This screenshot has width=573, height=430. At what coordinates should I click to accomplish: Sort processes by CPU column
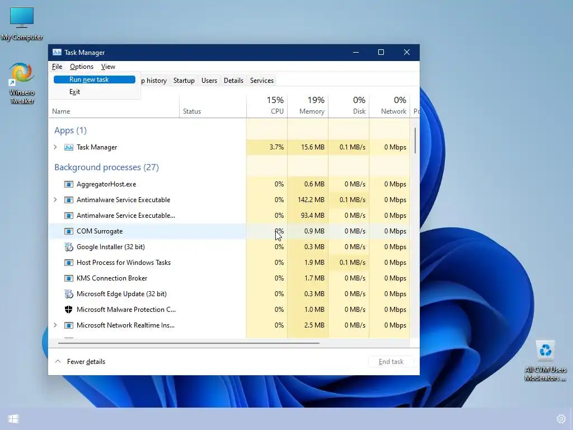[x=267, y=106]
